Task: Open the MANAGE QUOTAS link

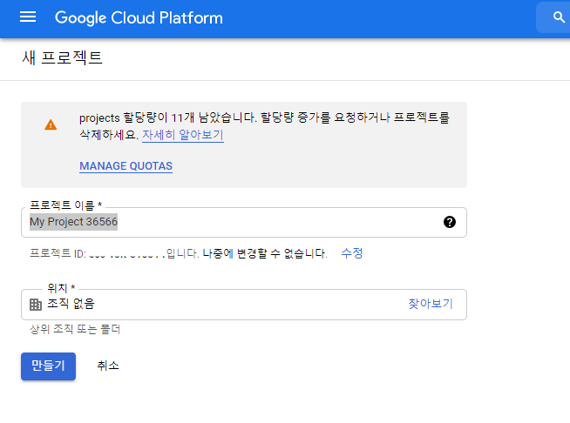Action: [x=126, y=166]
